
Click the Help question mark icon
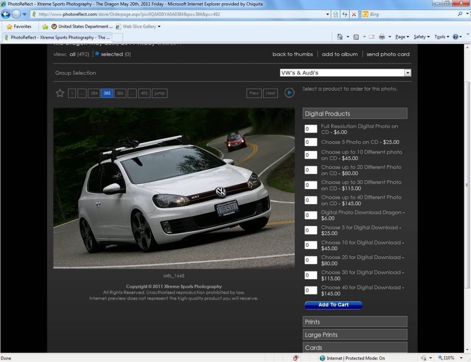455,37
